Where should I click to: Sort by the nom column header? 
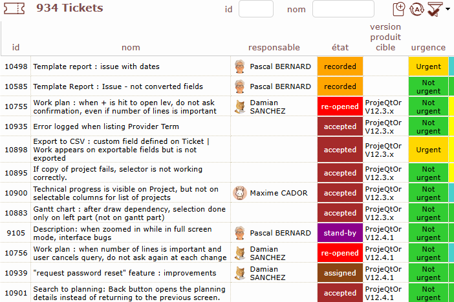click(131, 47)
